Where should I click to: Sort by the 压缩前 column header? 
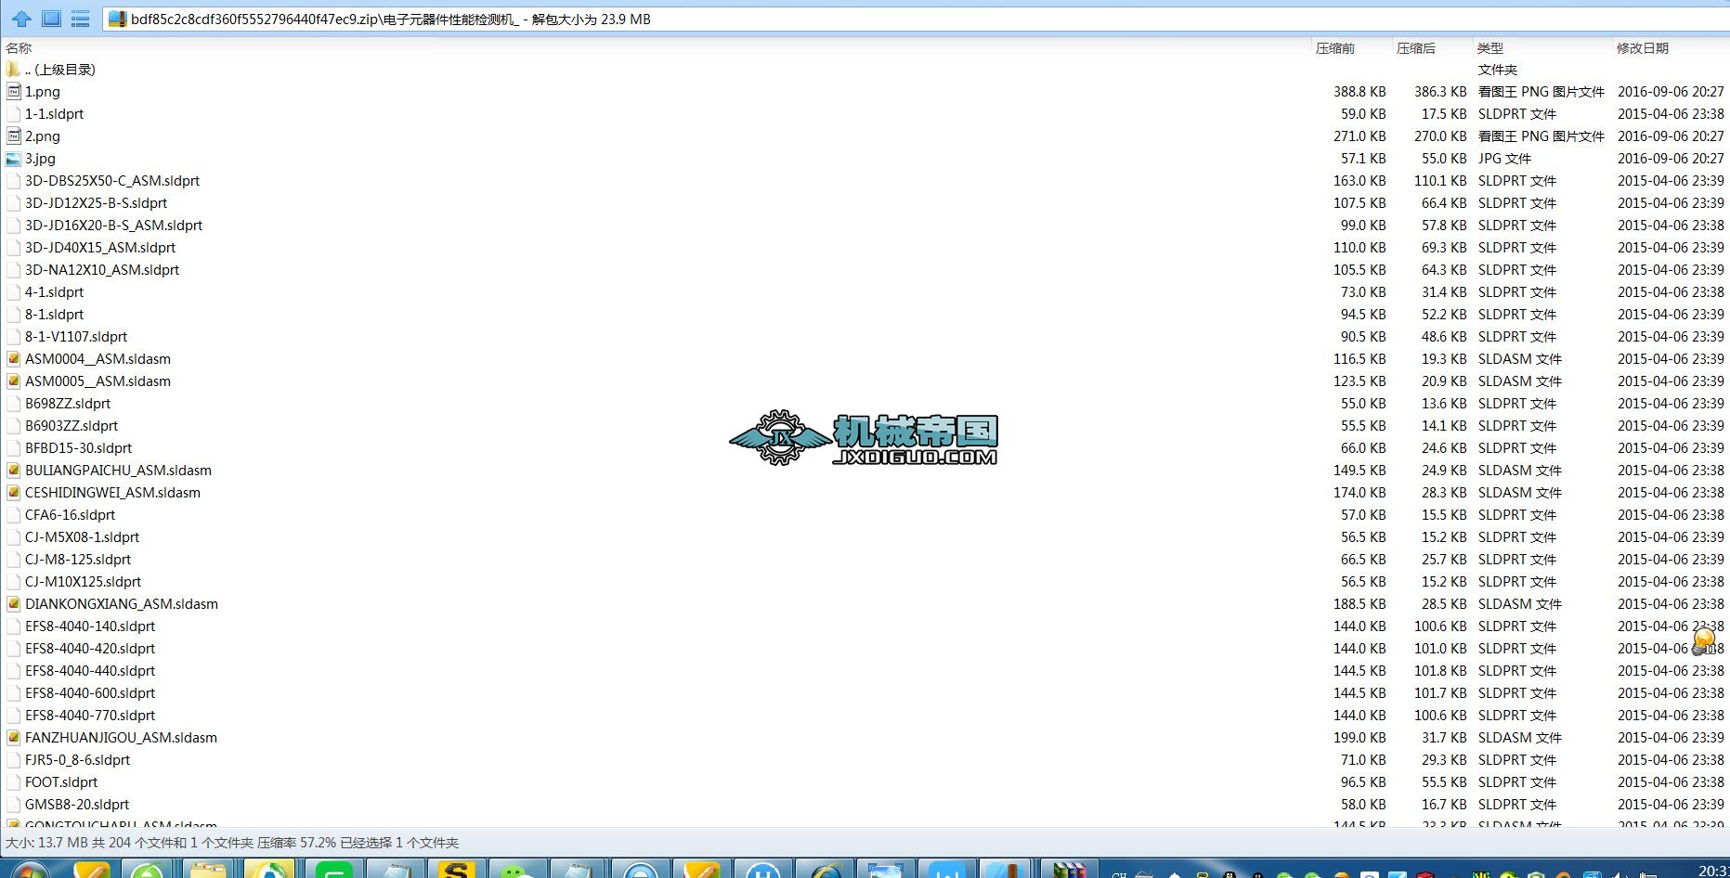click(1335, 48)
